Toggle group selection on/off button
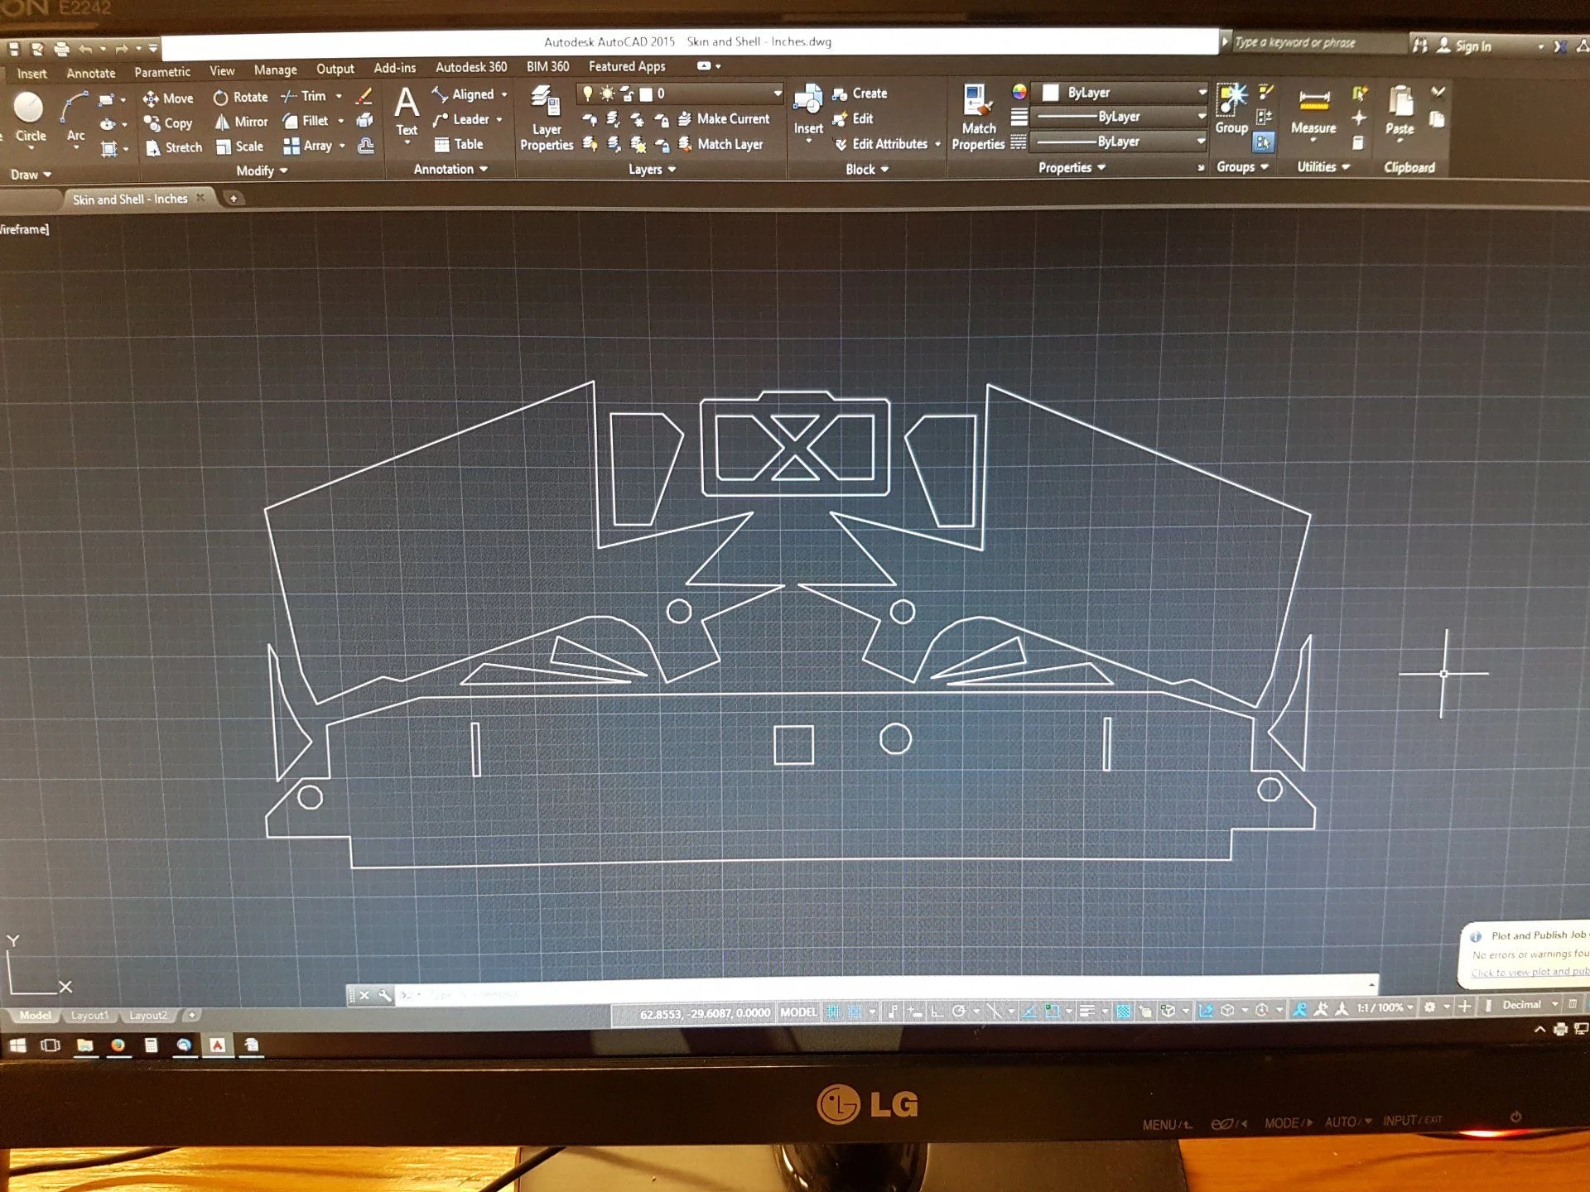 point(1263,142)
